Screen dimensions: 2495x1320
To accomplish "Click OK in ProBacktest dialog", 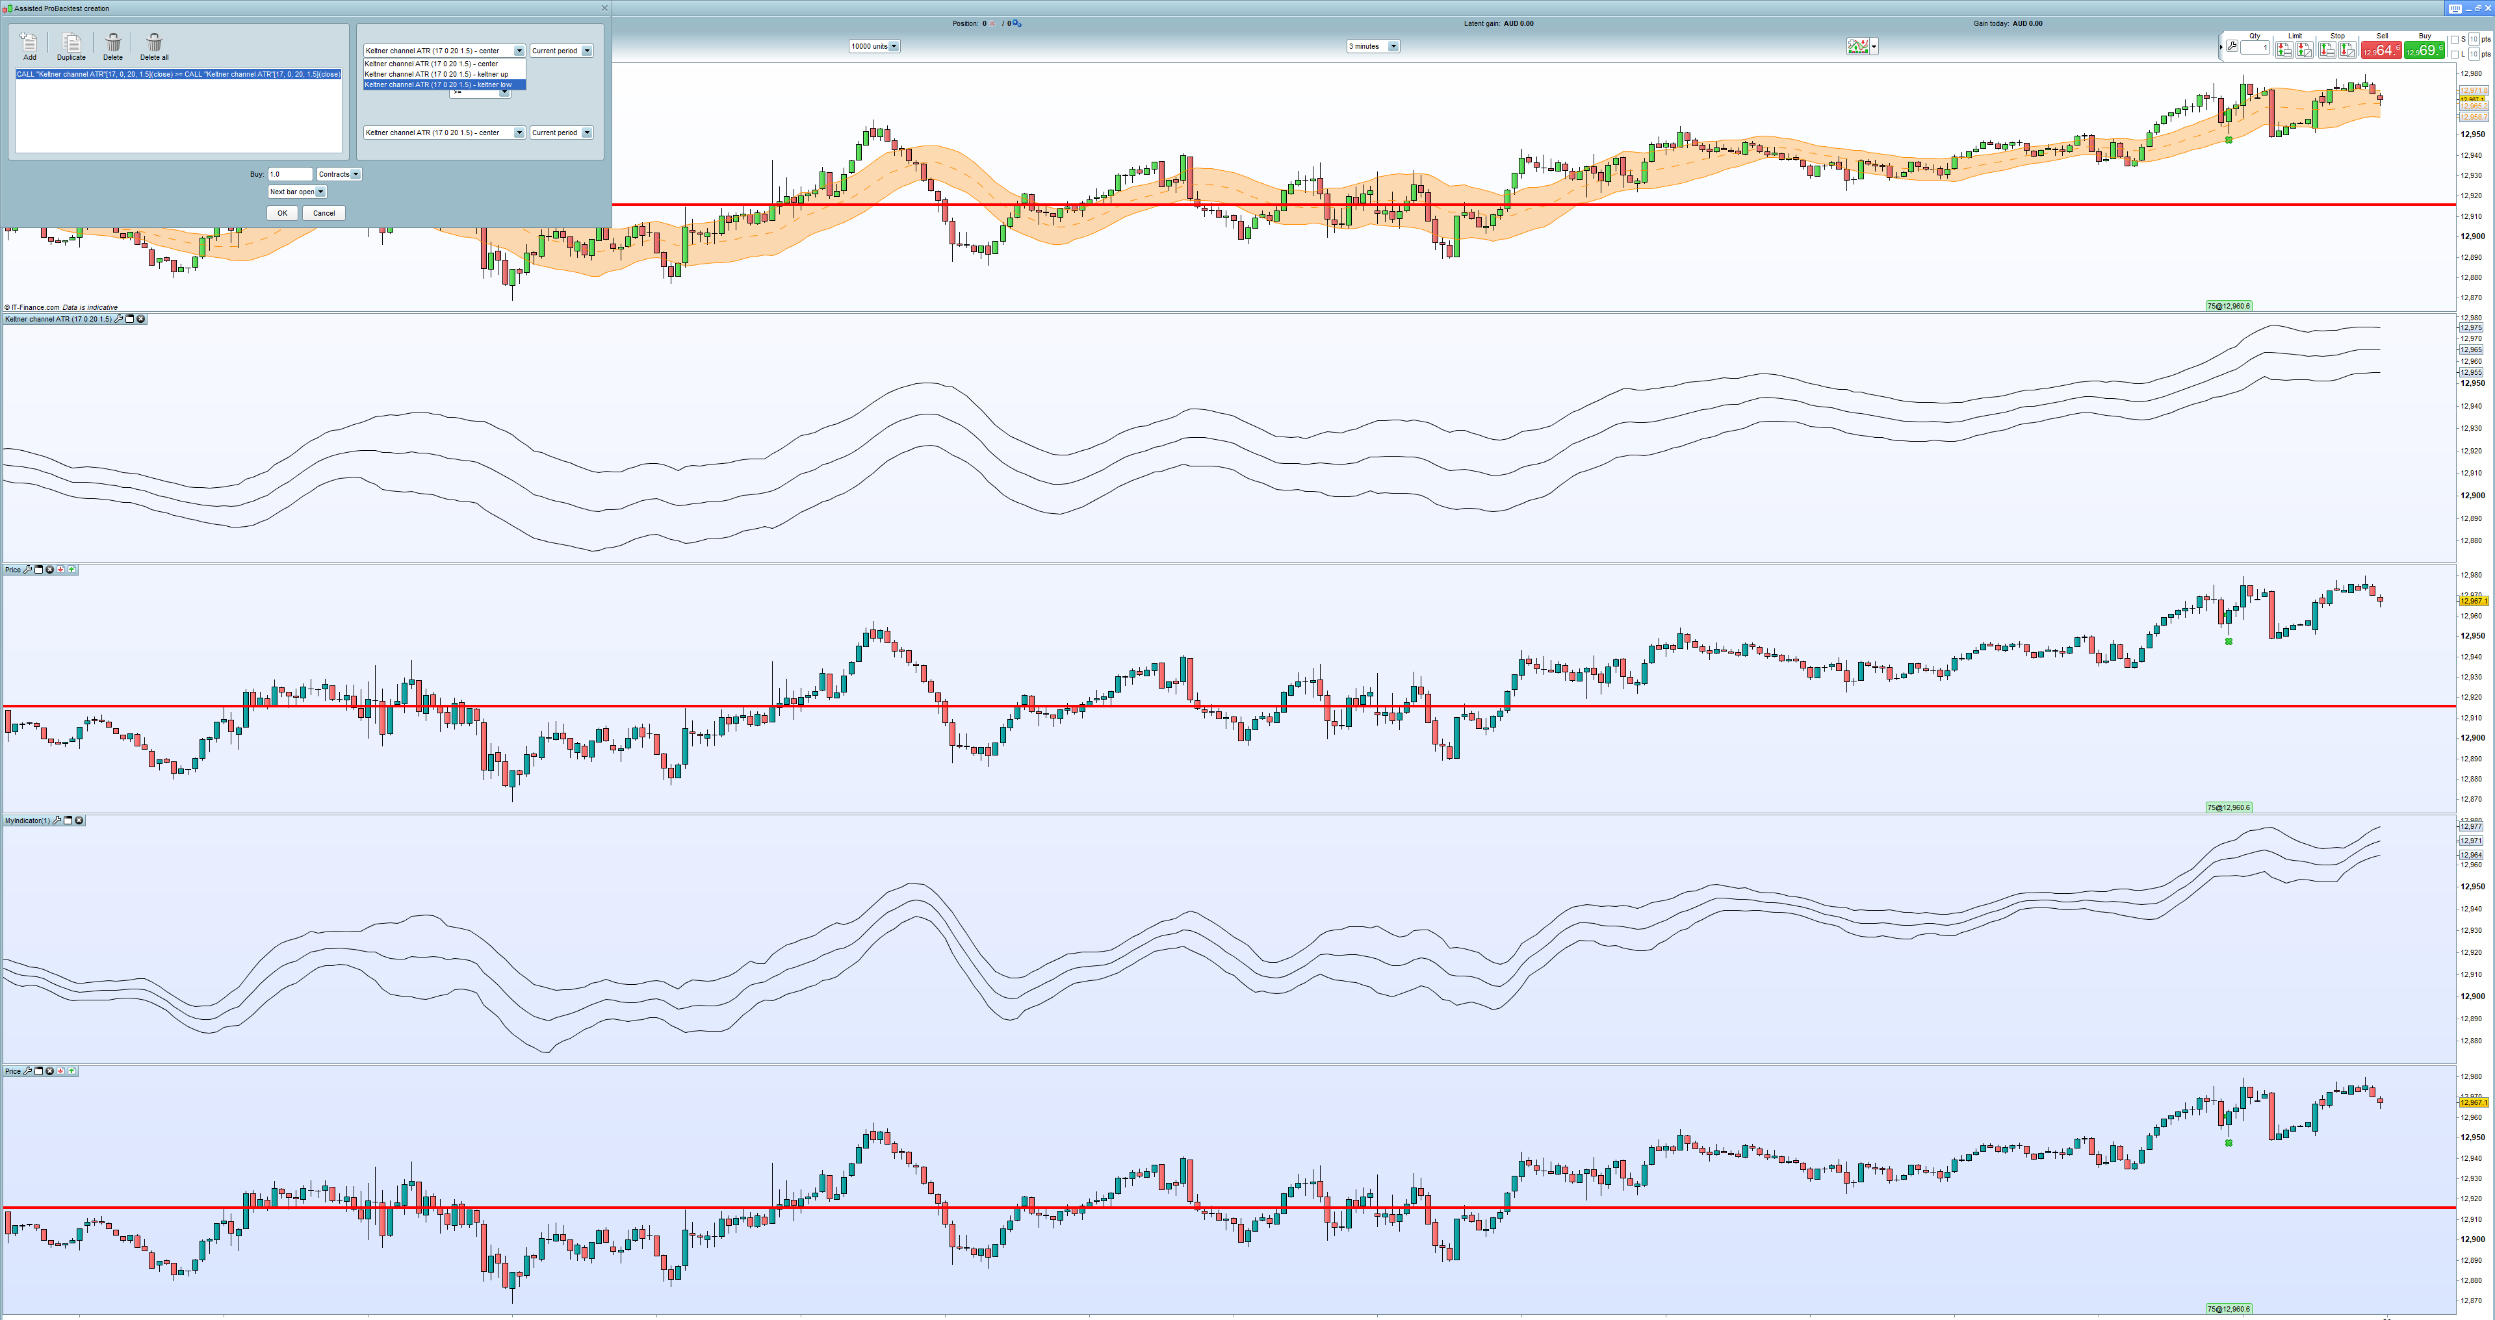I will pyautogui.click(x=282, y=213).
